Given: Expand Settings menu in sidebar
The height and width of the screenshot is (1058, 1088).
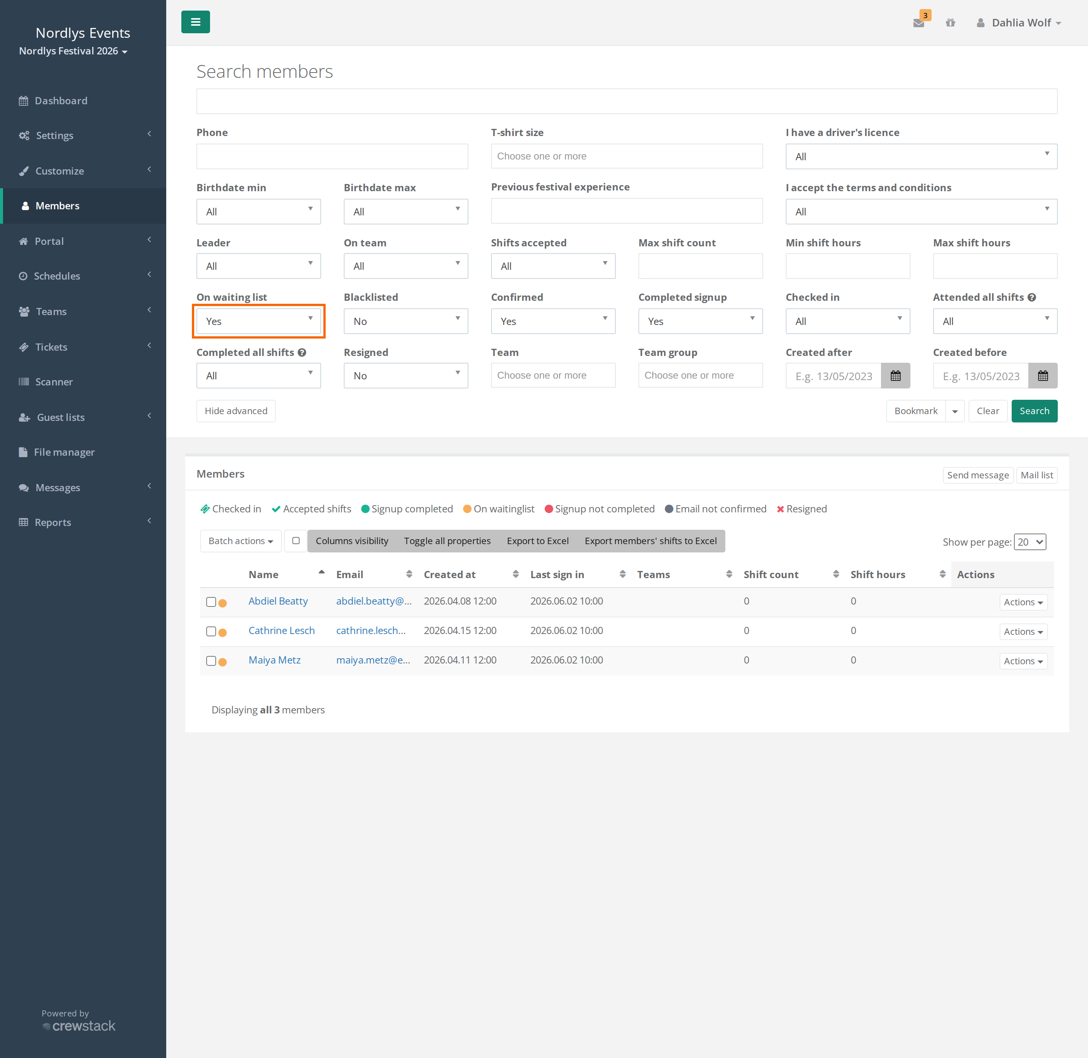Looking at the screenshot, I should pyautogui.click(x=83, y=136).
